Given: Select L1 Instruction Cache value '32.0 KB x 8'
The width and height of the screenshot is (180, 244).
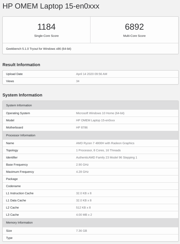Looking at the screenshot, I should 84,193.
